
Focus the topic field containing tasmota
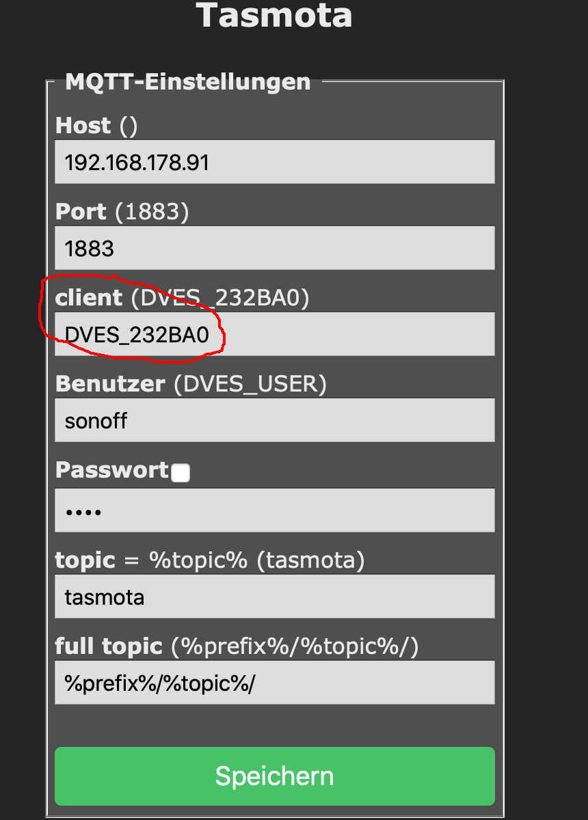274,597
